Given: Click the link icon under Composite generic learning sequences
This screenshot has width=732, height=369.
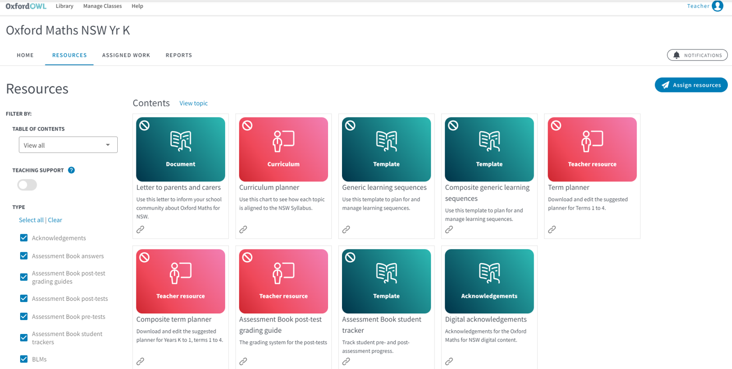Looking at the screenshot, I should (x=449, y=230).
